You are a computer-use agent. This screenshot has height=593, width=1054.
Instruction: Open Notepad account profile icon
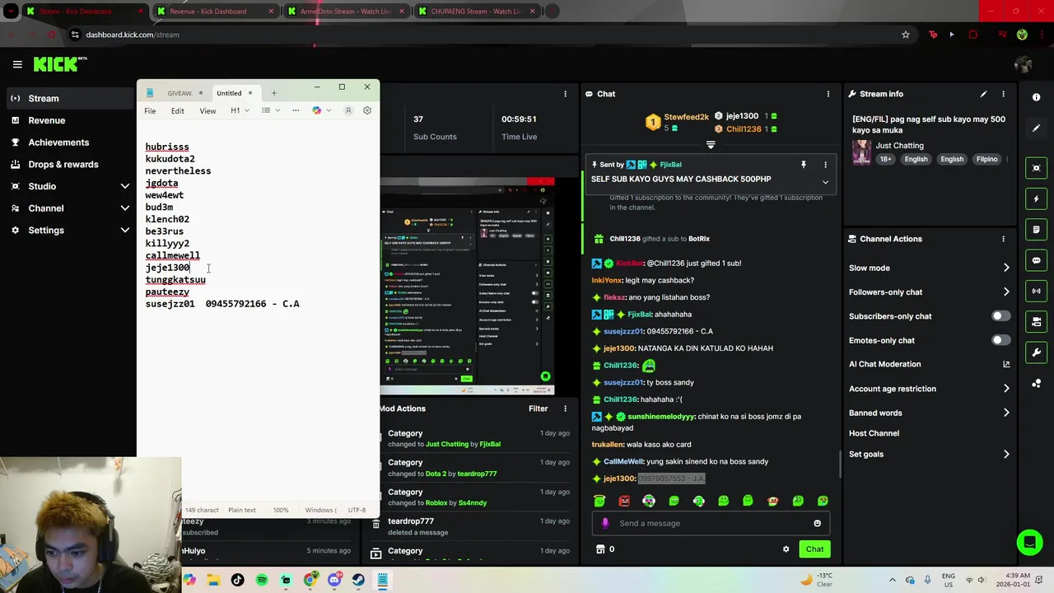point(348,110)
